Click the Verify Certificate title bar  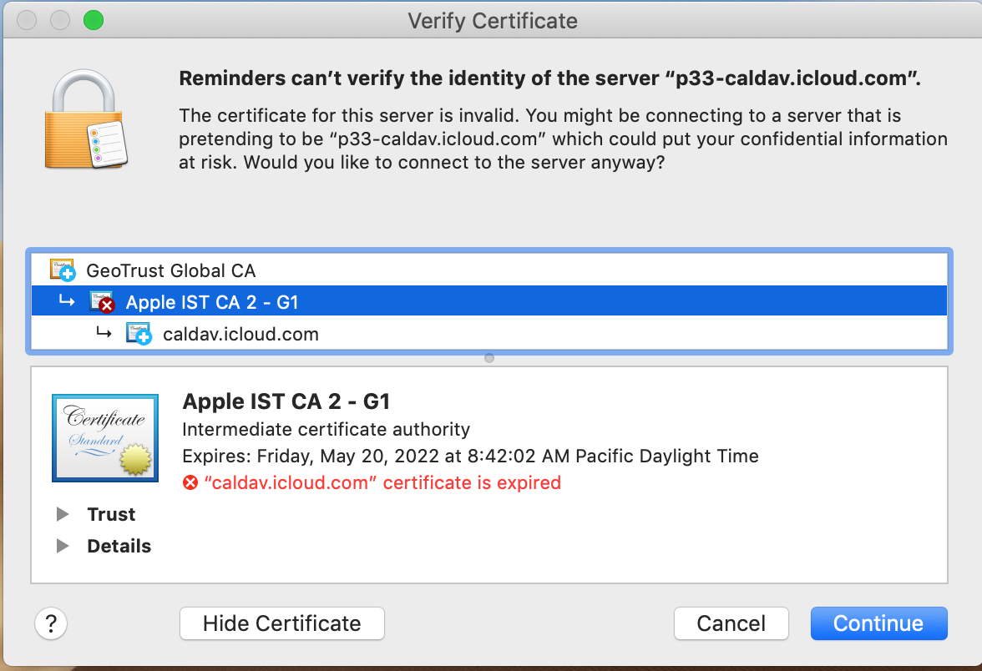click(x=492, y=20)
